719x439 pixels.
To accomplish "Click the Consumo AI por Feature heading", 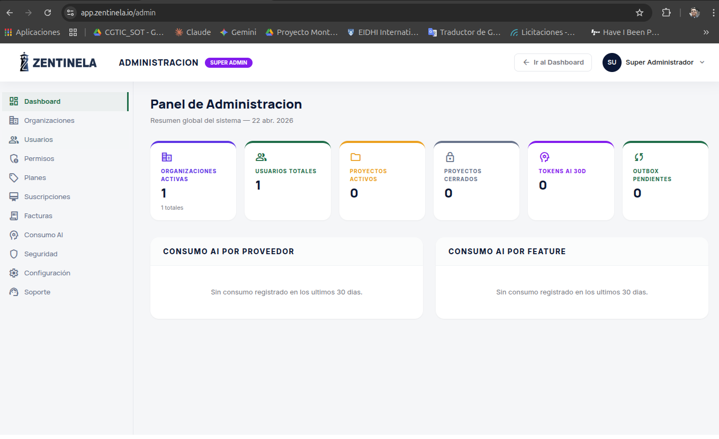I will tap(507, 252).
